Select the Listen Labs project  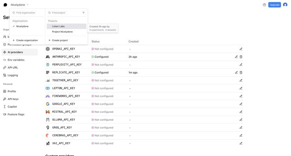pyautogui.click(x=66, y=26)
